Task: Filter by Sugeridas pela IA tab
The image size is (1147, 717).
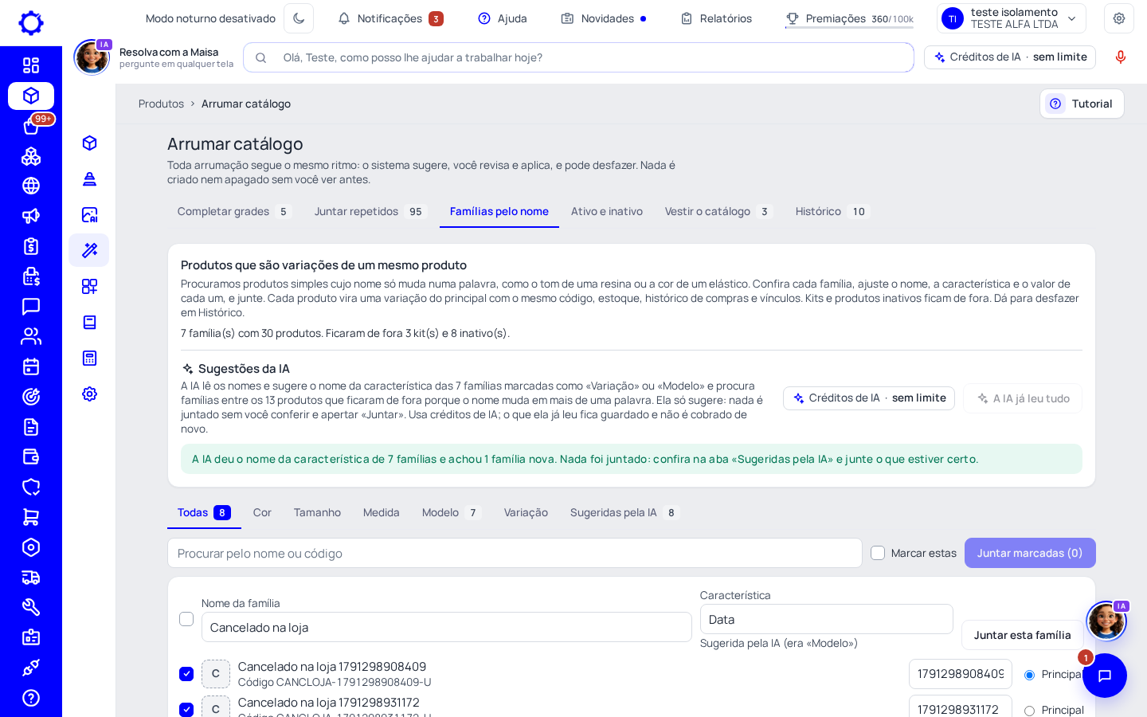Action: click(x=624, y=512)
